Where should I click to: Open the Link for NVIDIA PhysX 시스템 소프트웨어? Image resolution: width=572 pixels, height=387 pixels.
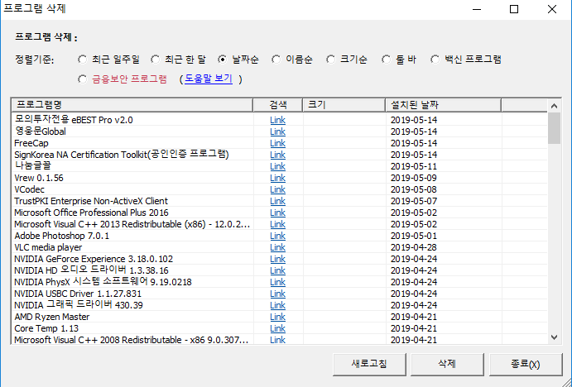[277, 282]
